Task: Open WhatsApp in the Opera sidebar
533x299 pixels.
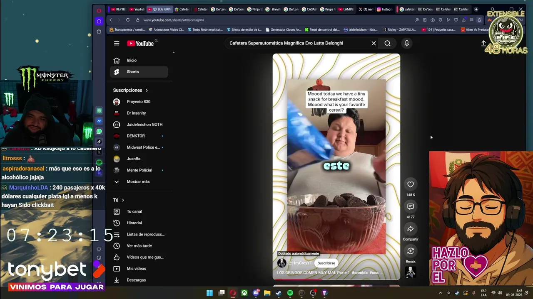Action: coord(99,131)
